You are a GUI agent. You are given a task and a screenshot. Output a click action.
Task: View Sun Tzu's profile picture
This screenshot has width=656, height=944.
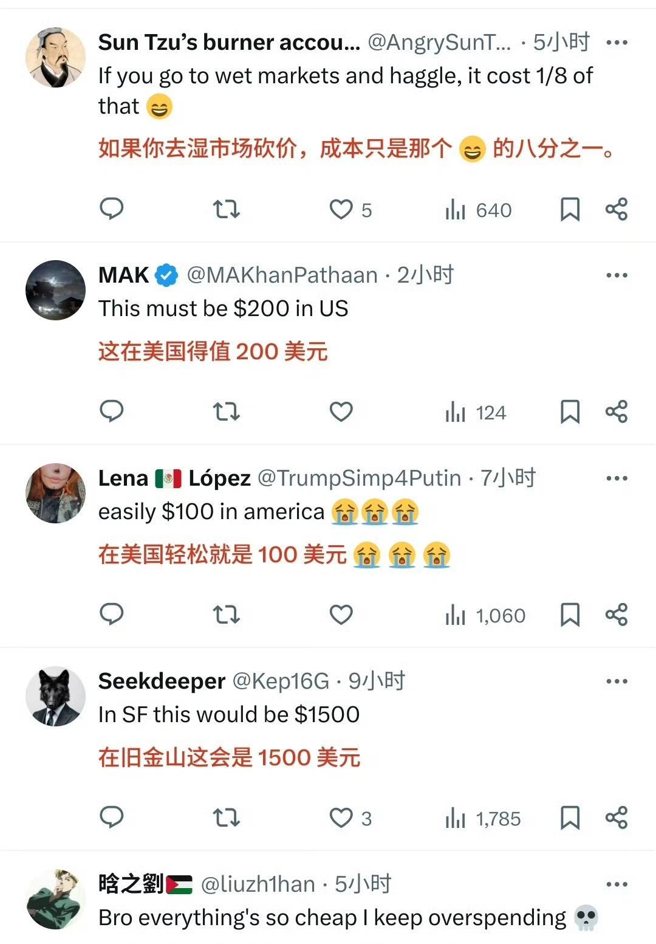pos(55,57)
